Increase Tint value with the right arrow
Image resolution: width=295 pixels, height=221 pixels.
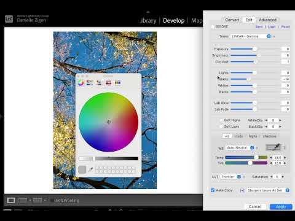coord(285,163)
